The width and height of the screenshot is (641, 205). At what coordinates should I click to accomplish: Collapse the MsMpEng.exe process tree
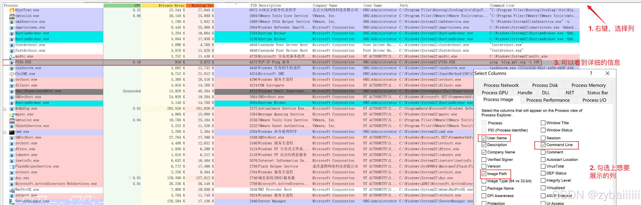pyautogui.click(x=5, y=109)
